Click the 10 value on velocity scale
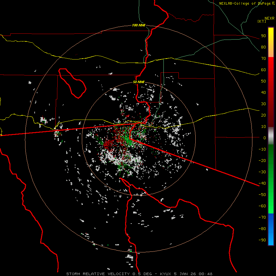276x276 pixels. [x=263, y=127]
